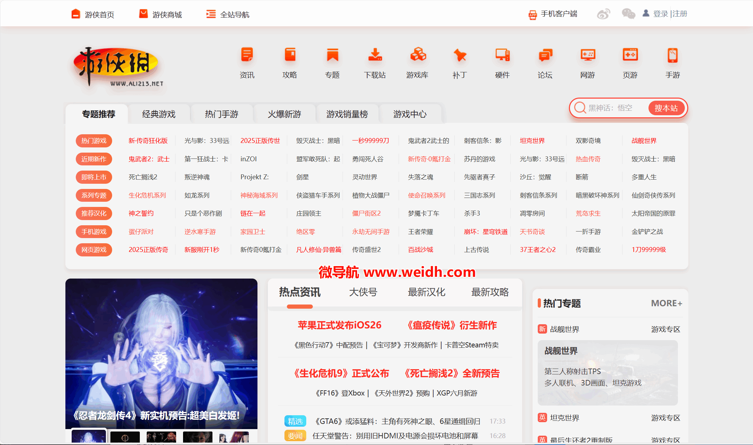Select first carousel thumbnail below banner
Screen dimensions: 753x445
click(89, 437)
